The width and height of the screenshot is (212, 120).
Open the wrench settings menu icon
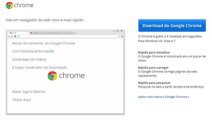(122, 36)
